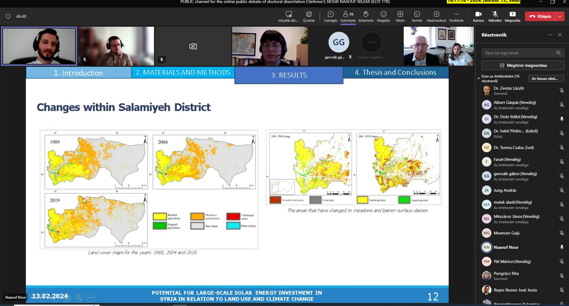Toggle the Mikrofon mute
The image size is (569, 306).
click(x=495, y=17)
